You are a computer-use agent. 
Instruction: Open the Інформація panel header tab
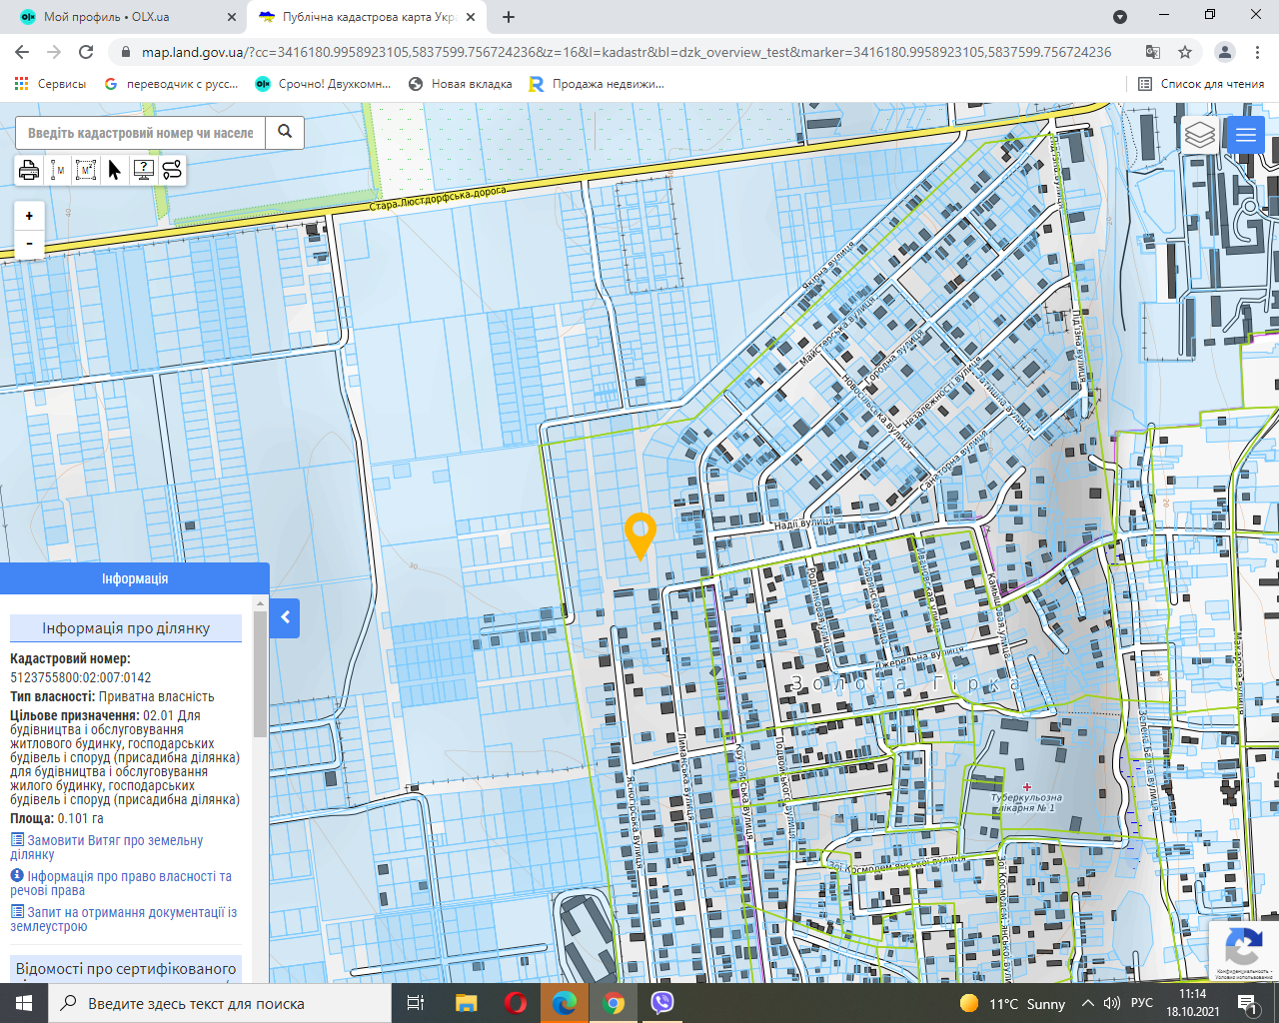click(x=135, y=578)
